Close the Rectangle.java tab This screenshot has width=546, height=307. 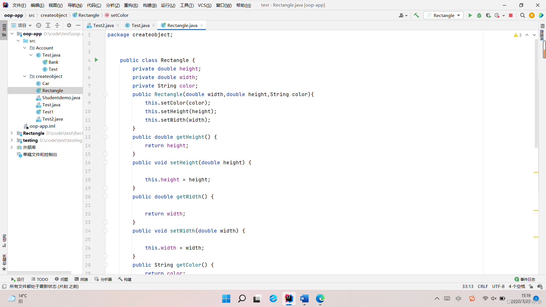pyautogui.click(x=202, y=25)
